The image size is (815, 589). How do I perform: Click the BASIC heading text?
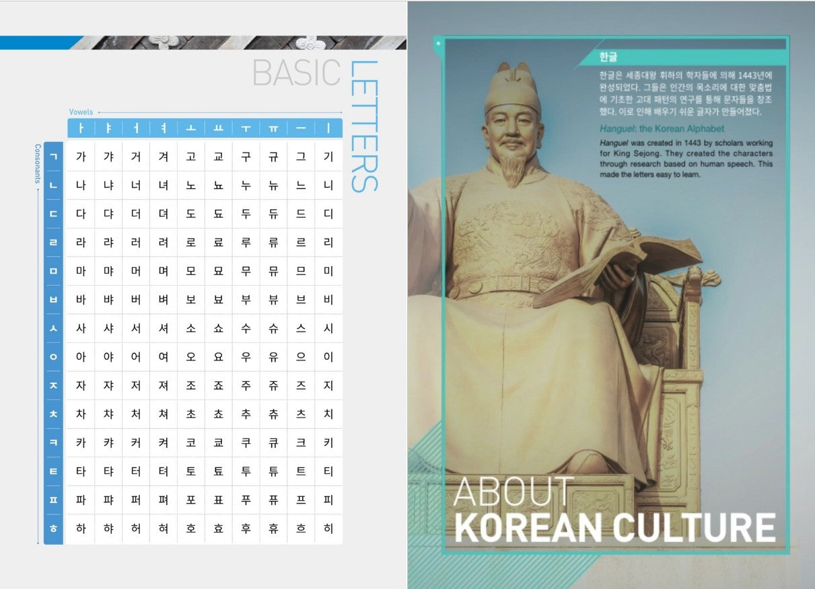tap(297, 73)
